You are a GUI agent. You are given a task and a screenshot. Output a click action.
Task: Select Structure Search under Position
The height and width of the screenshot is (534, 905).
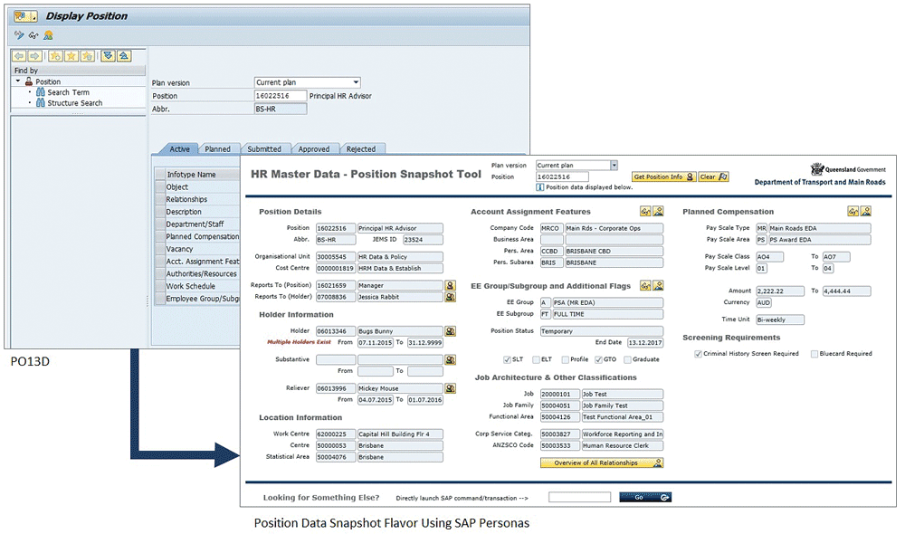click(75, 103)
